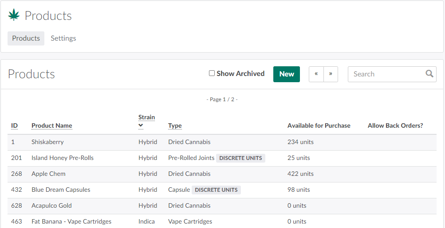
Task: Click the cannabis leaf logo icon
Action: 14,15
